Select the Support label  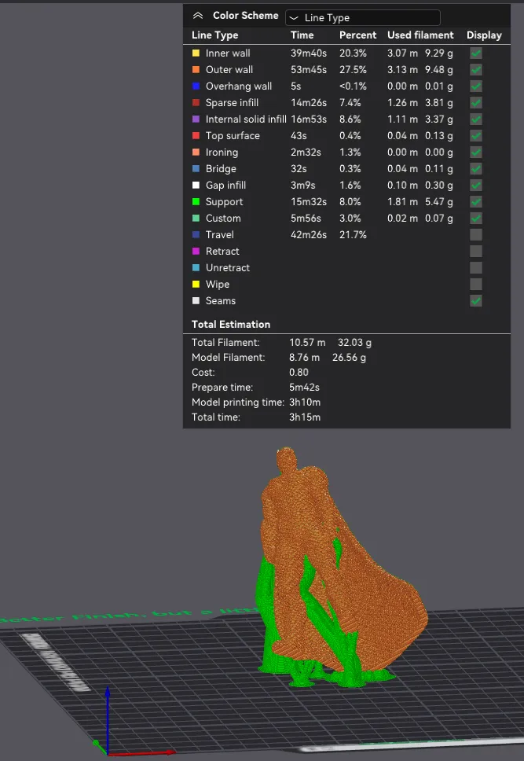coord(224,202)
